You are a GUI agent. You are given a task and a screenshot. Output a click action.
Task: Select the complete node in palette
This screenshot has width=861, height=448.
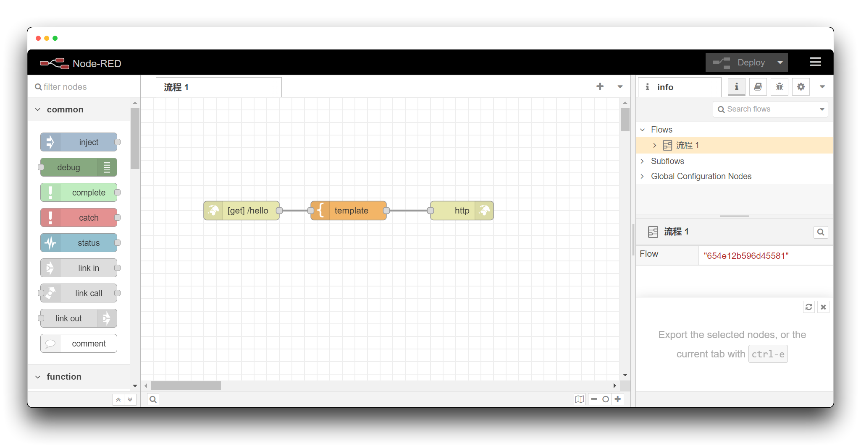79,193
